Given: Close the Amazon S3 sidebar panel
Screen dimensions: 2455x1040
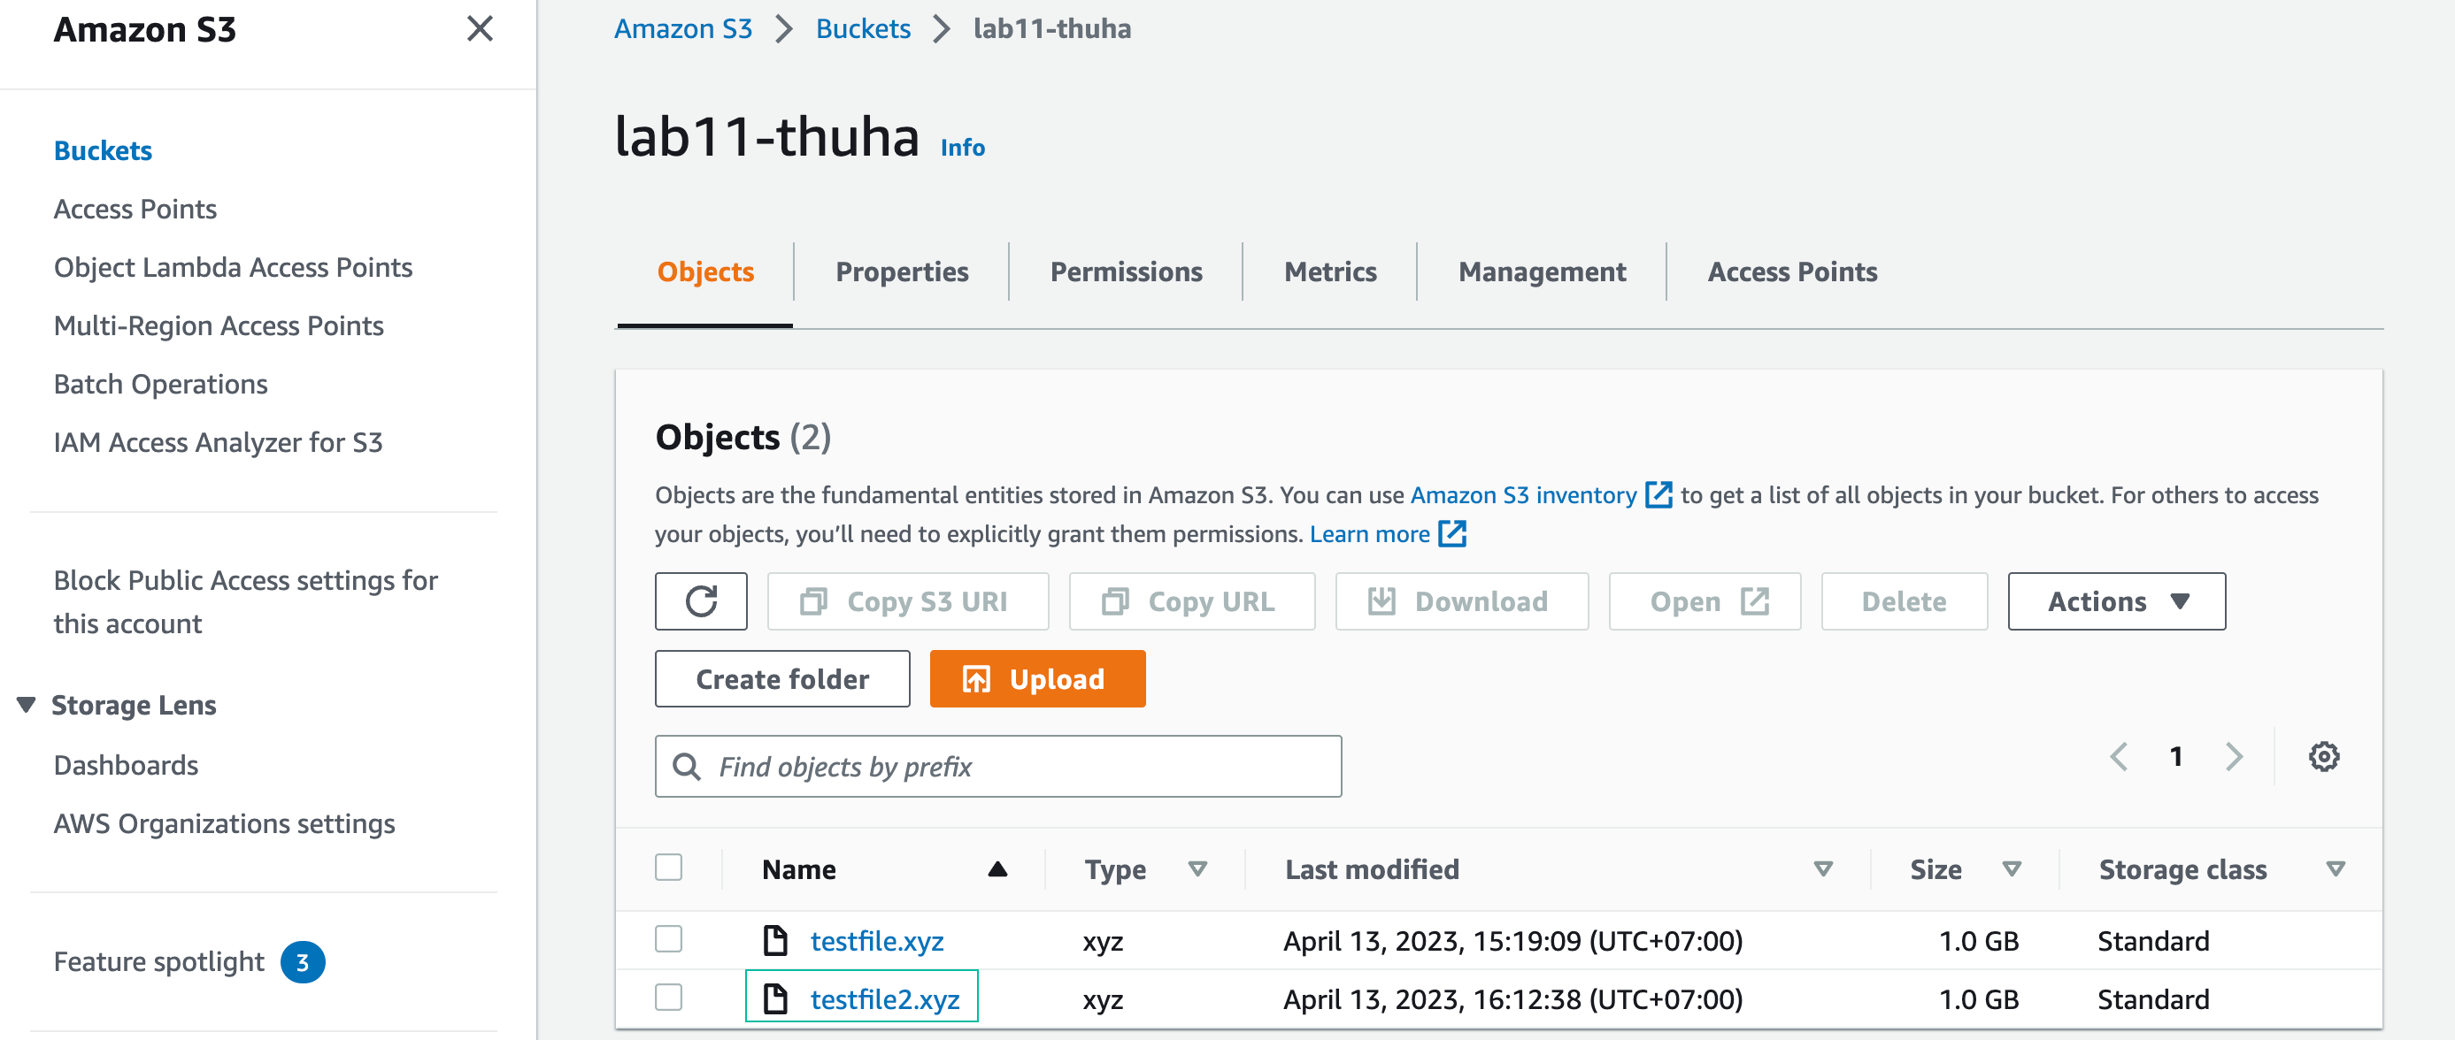Looking at the screenshot, I should (x=480, y=28).
